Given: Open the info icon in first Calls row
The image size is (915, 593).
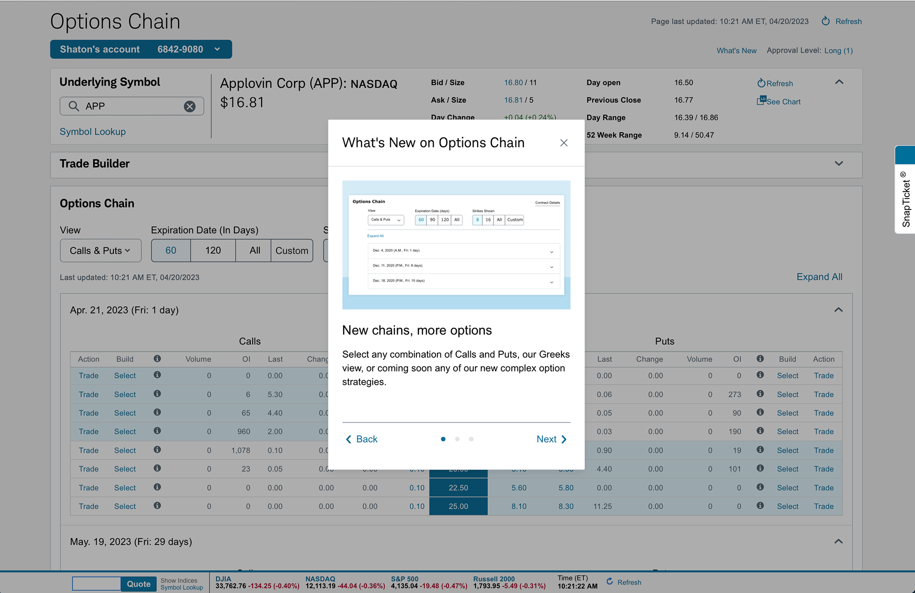Looking at the screenshot, I should click(157, 375).
